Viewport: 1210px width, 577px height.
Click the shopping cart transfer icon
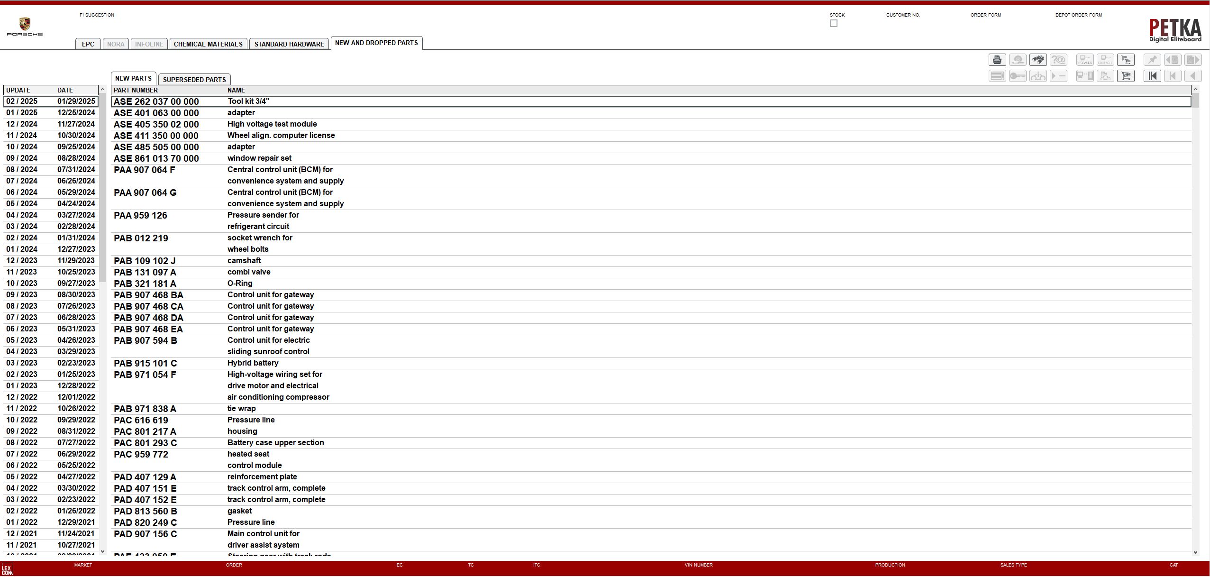point(1127,60)
